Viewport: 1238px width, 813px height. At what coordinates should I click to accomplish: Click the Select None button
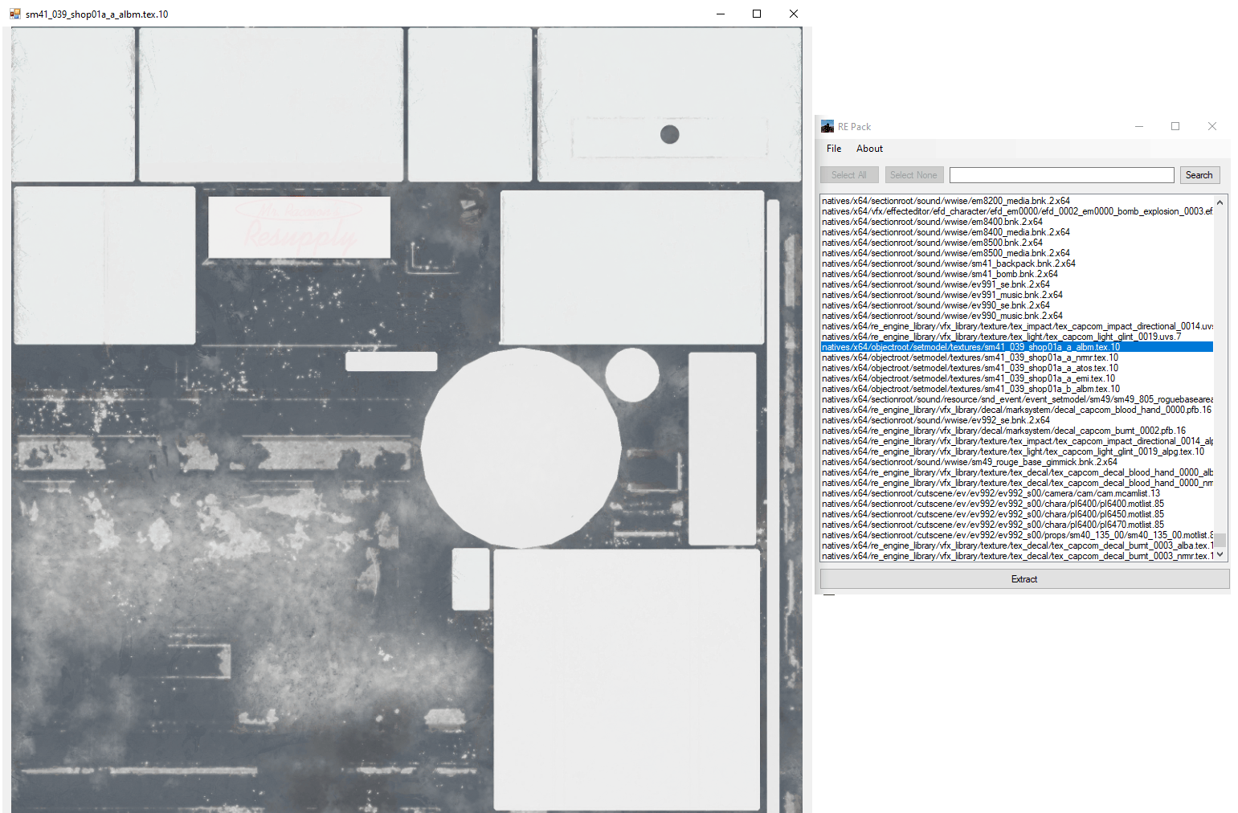(913, 175)
